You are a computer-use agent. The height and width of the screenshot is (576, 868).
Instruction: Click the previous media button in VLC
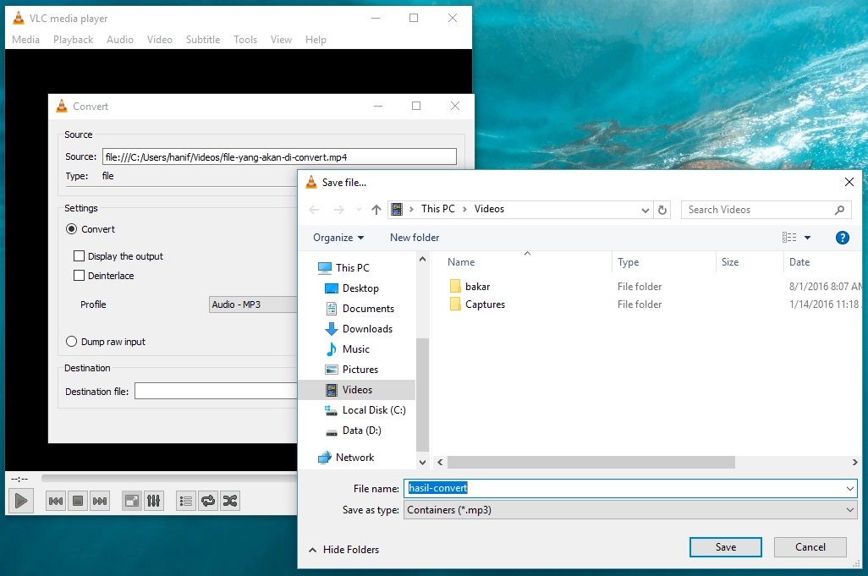click(56, 502)
